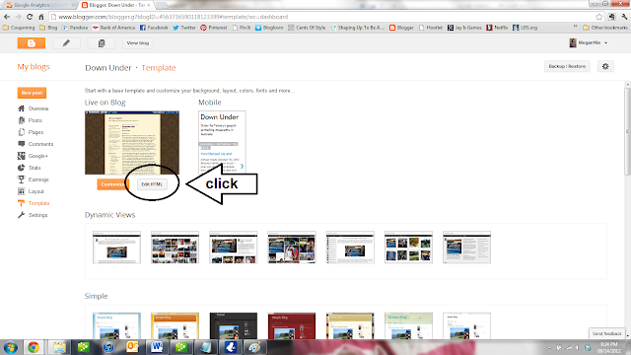Select the fourth Dynamic Views mosaic thumbnail
Image resolution: width=631 pixels, height=355 pixels.
pos(292,248)
